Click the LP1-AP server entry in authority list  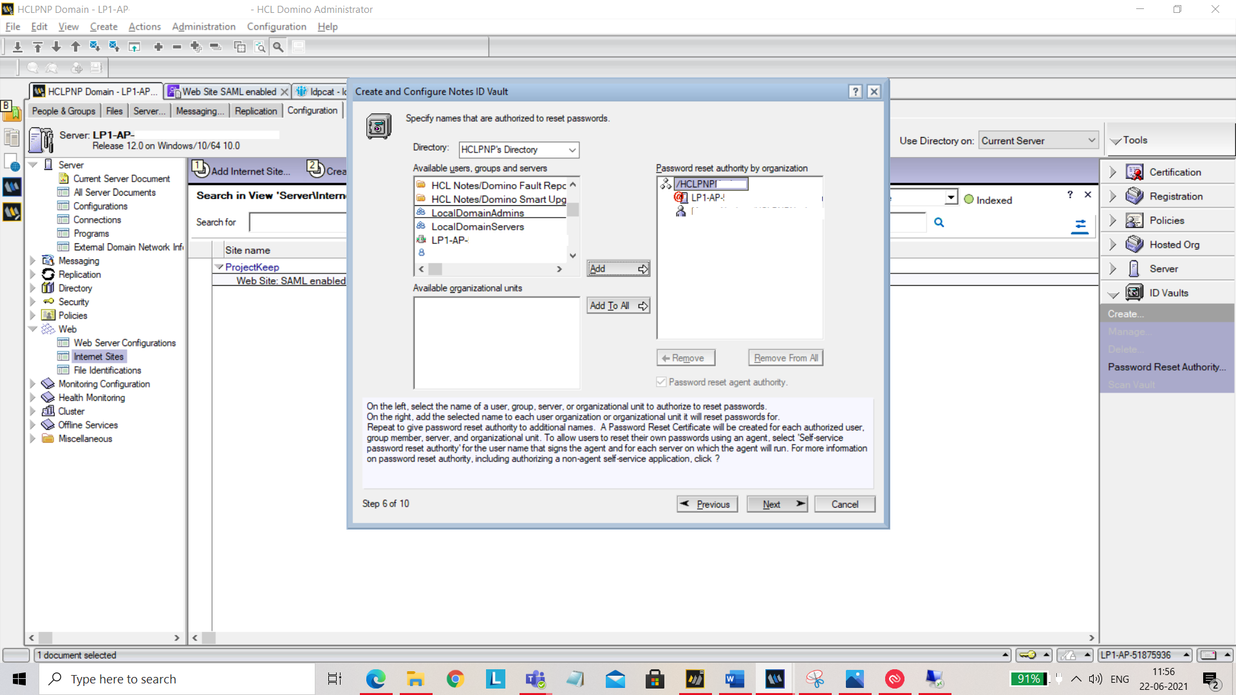click(747, 197)
